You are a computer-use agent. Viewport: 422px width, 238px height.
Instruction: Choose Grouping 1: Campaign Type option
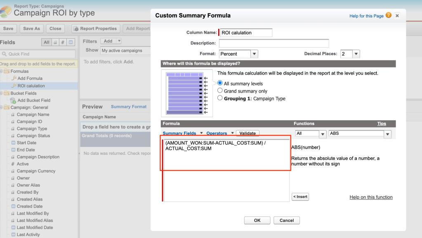pos(220,98)
